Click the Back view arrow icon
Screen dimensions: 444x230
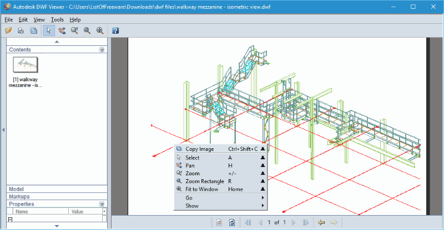click(x=321, y=222)
